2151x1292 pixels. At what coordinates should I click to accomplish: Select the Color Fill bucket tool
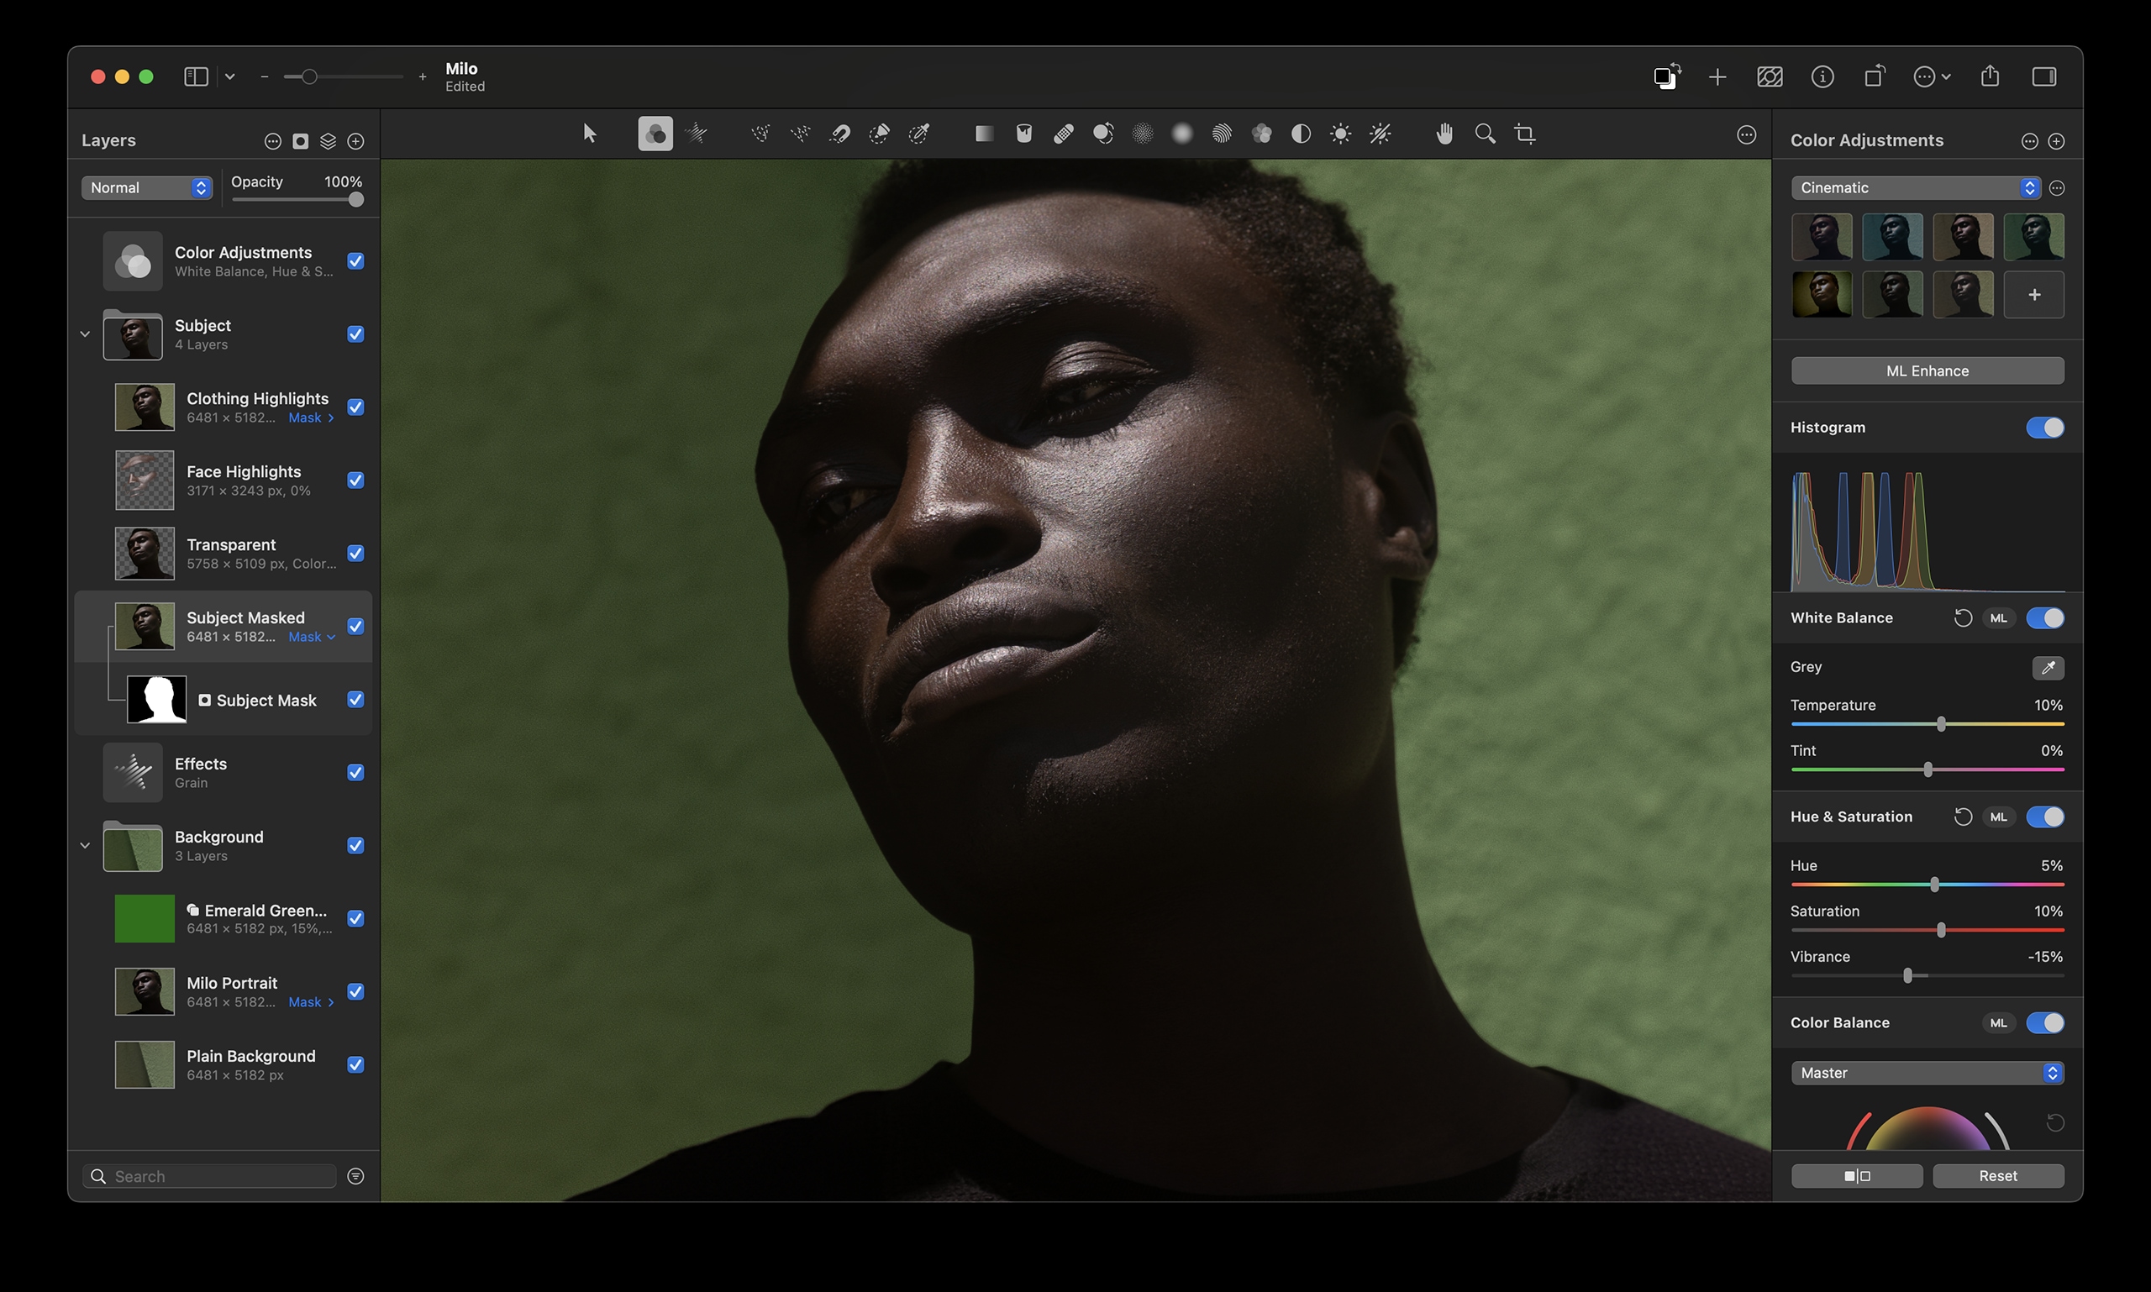click(x=1023, y=134)
